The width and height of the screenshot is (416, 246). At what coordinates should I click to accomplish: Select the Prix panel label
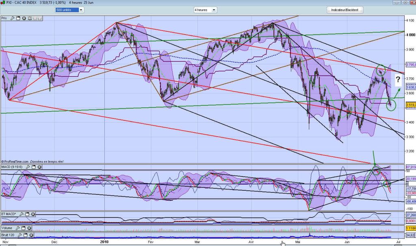click(x=4, y=18)
